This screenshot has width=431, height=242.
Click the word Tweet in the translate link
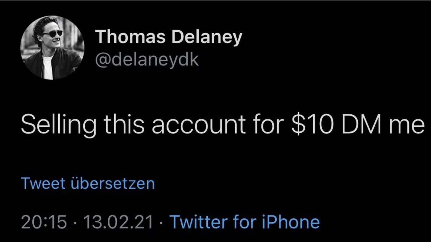point(43,183)
